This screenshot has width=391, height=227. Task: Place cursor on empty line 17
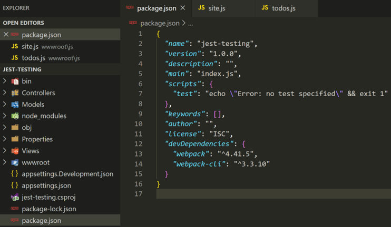273,194
